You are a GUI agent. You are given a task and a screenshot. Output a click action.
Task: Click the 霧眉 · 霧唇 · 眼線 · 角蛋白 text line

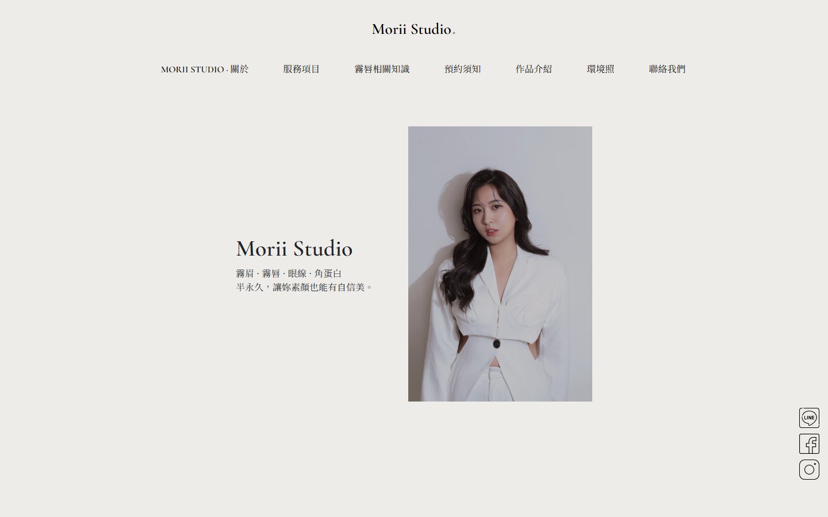(289, 273)
